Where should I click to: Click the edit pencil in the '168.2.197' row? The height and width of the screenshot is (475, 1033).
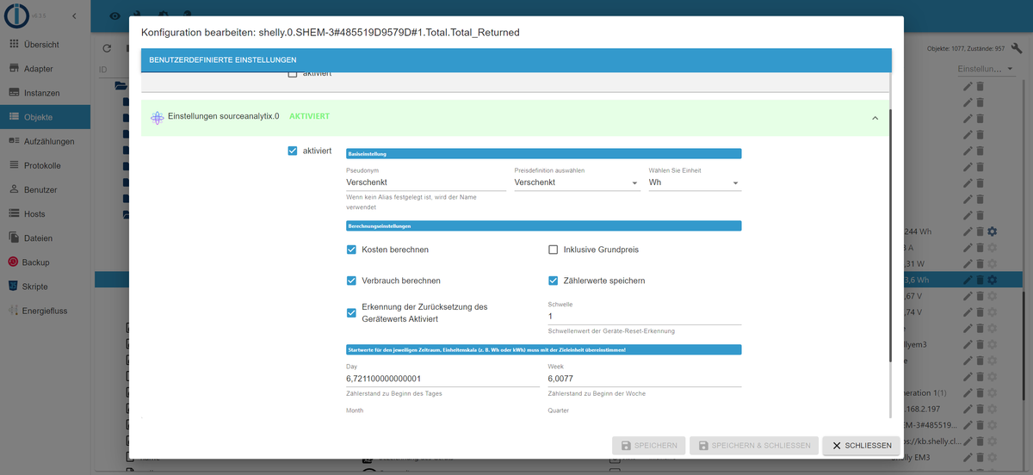pyautogui.click(x=968, y=409)
